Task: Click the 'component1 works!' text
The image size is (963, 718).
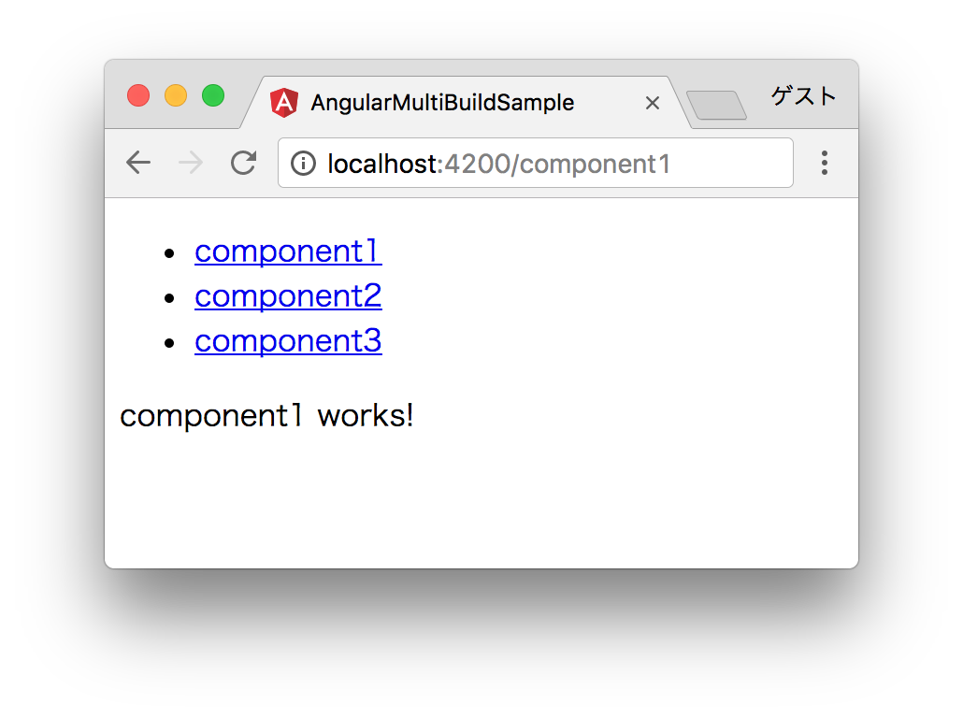Action: coord(266,415)
